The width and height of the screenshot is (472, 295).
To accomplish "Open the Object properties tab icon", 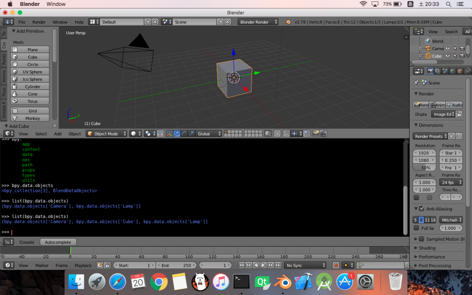I will [460, 71].
